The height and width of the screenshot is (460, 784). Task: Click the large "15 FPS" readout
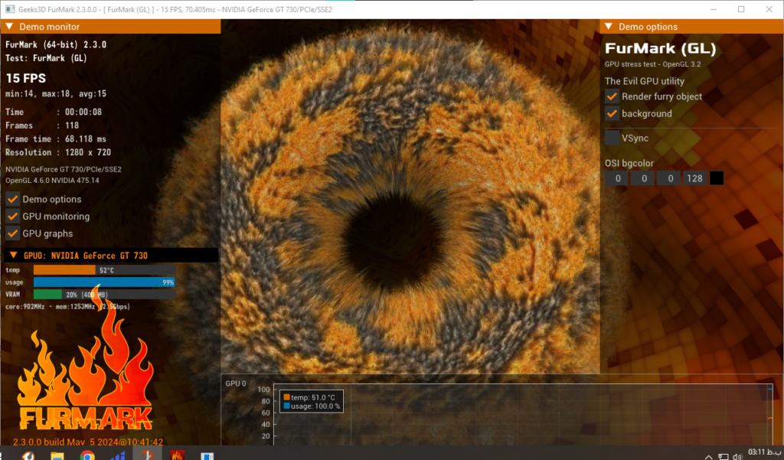[x=26, y=79]
